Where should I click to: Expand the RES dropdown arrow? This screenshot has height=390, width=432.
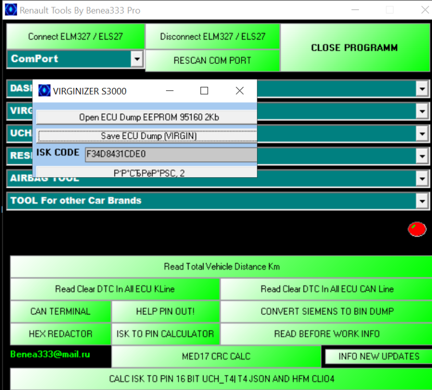pyautogui.click(x=422, y=157)
